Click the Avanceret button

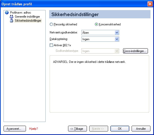click(x=15, y=129)
